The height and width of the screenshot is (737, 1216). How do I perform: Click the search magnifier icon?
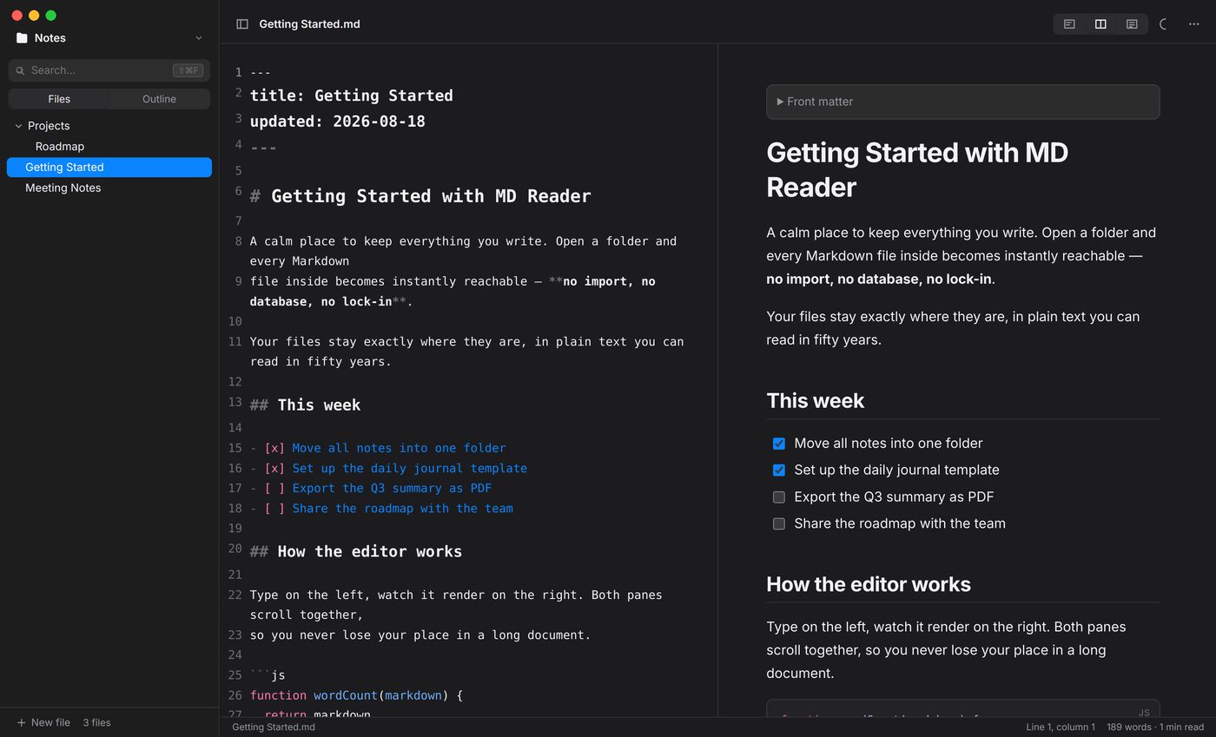pyautogui.click(x=20, y=70)
